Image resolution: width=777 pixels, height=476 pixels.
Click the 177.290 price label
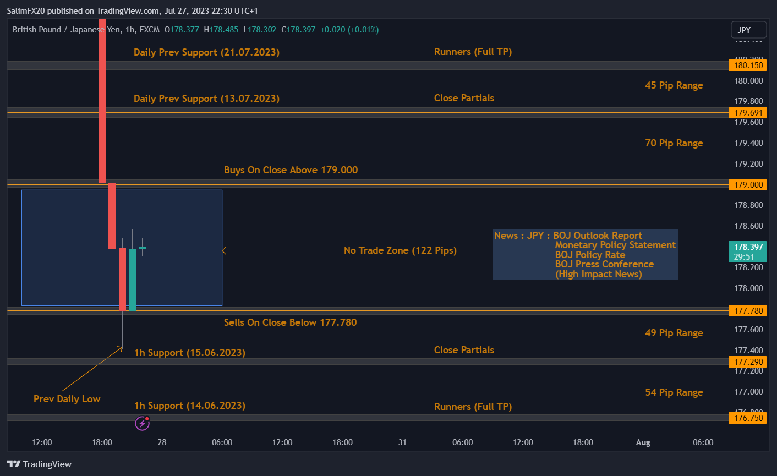point(747,362)
